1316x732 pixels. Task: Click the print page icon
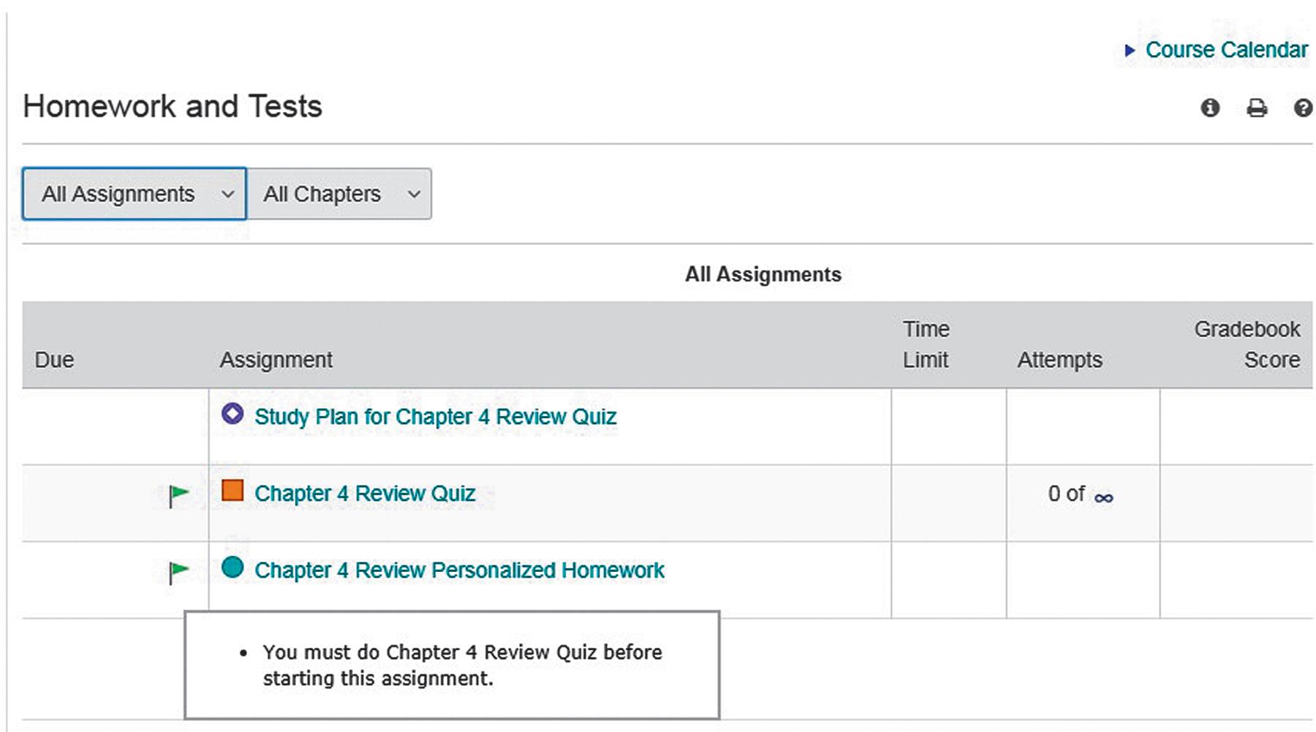1257,108
